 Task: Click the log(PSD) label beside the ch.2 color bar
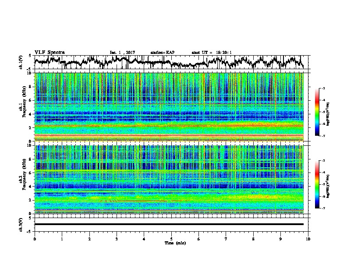[x=328, y=186]
